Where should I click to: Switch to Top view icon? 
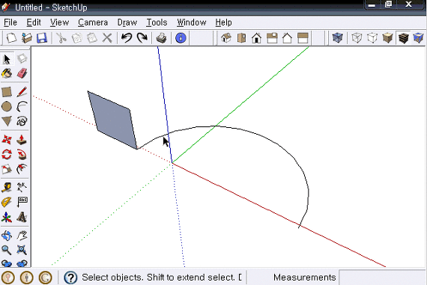[x=241, y=38]
